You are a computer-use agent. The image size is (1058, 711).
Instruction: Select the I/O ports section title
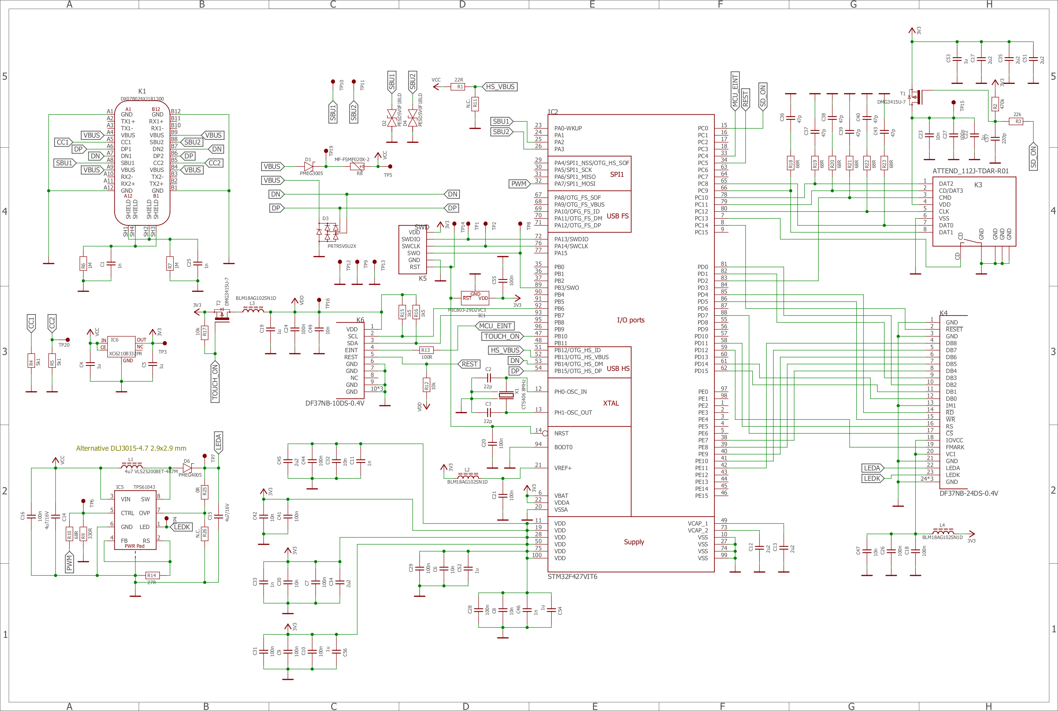click(x=631, y=320)
